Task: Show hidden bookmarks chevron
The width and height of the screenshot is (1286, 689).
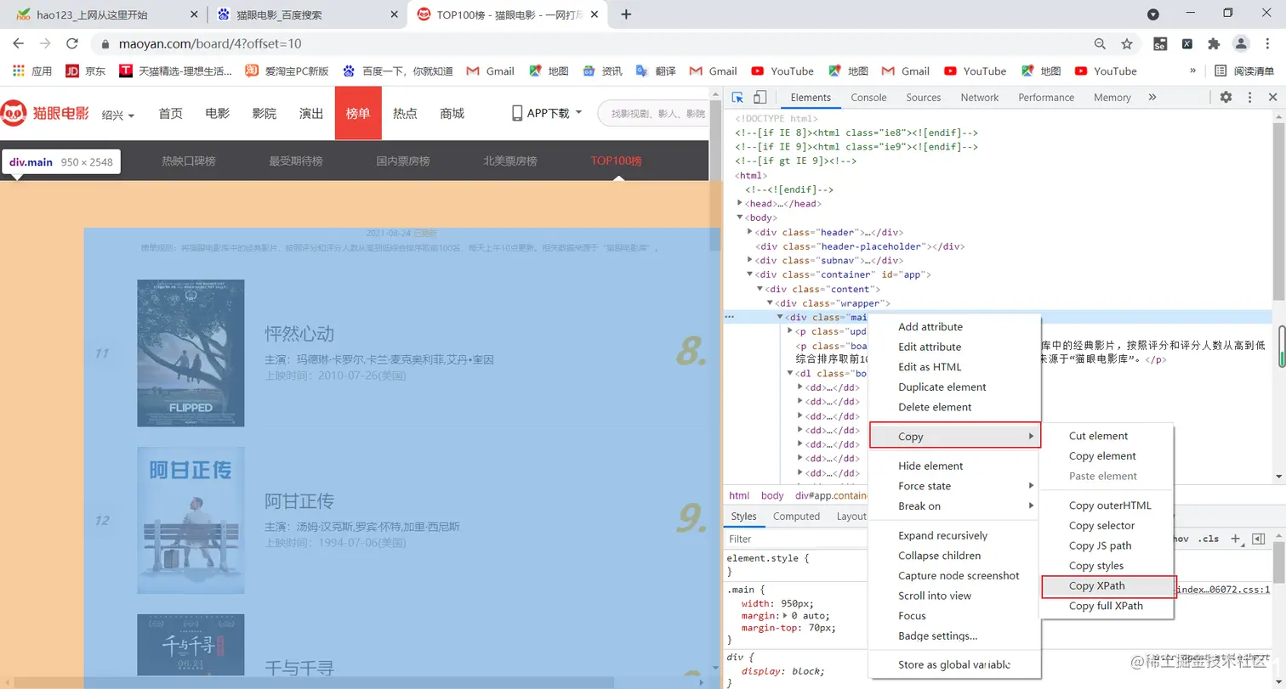Action: [1193, 71]
